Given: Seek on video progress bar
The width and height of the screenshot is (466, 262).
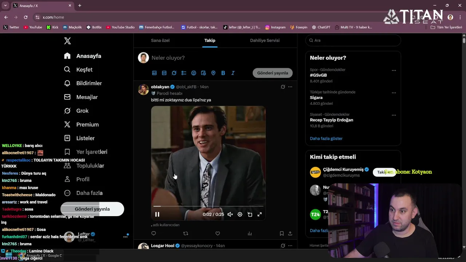Looking at the screenshot, I should point(208,206).
